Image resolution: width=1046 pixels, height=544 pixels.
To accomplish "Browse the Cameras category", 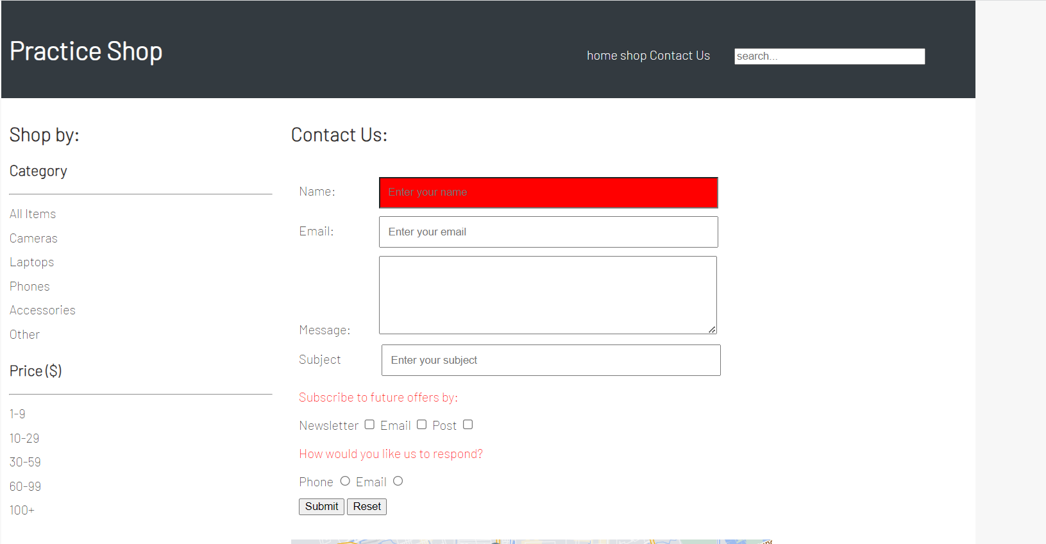I will click(33, 238).
